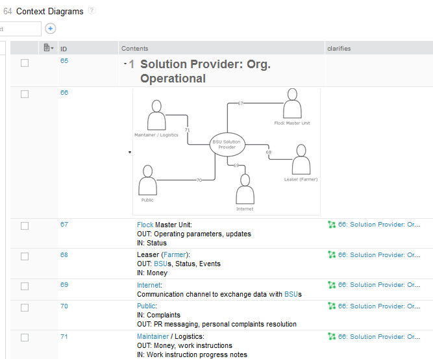Image resolution: width=433 pixels, height=359 pixels.
Task: Open the dropdown arrow beside the diagram
Action: tap(129, 152)
